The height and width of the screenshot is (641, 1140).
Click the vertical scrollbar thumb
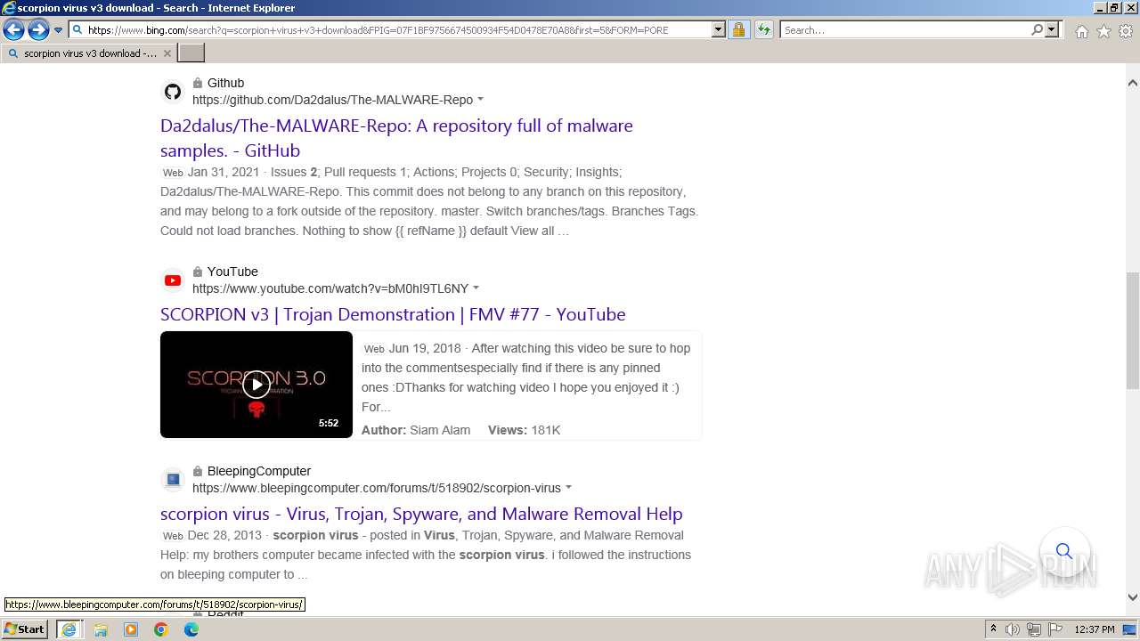(x=1133, y=330)
